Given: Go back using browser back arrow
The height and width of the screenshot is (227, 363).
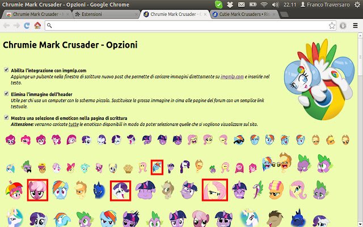Looking at the screenshot, I should (x=6, y=26).
